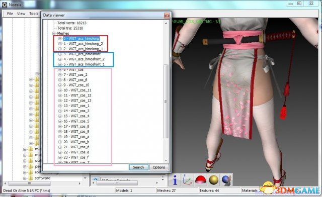322x197 pixels.
Task: Click the Meshes: 27 status bar entry
Action: (x=167, y=190)
